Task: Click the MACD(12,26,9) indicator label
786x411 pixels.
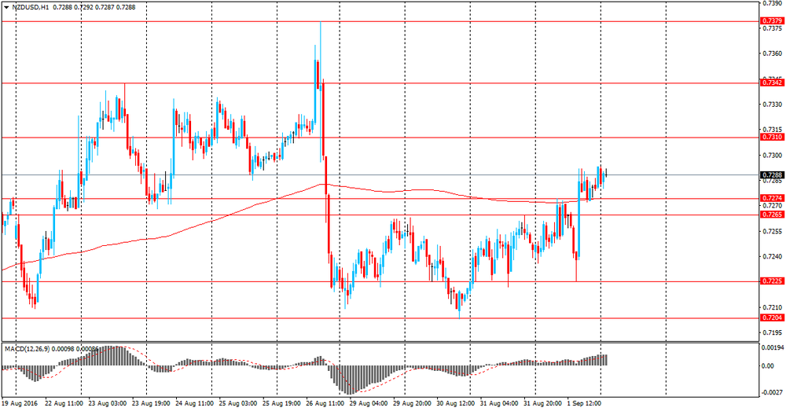Action: [x=28, y=347]
